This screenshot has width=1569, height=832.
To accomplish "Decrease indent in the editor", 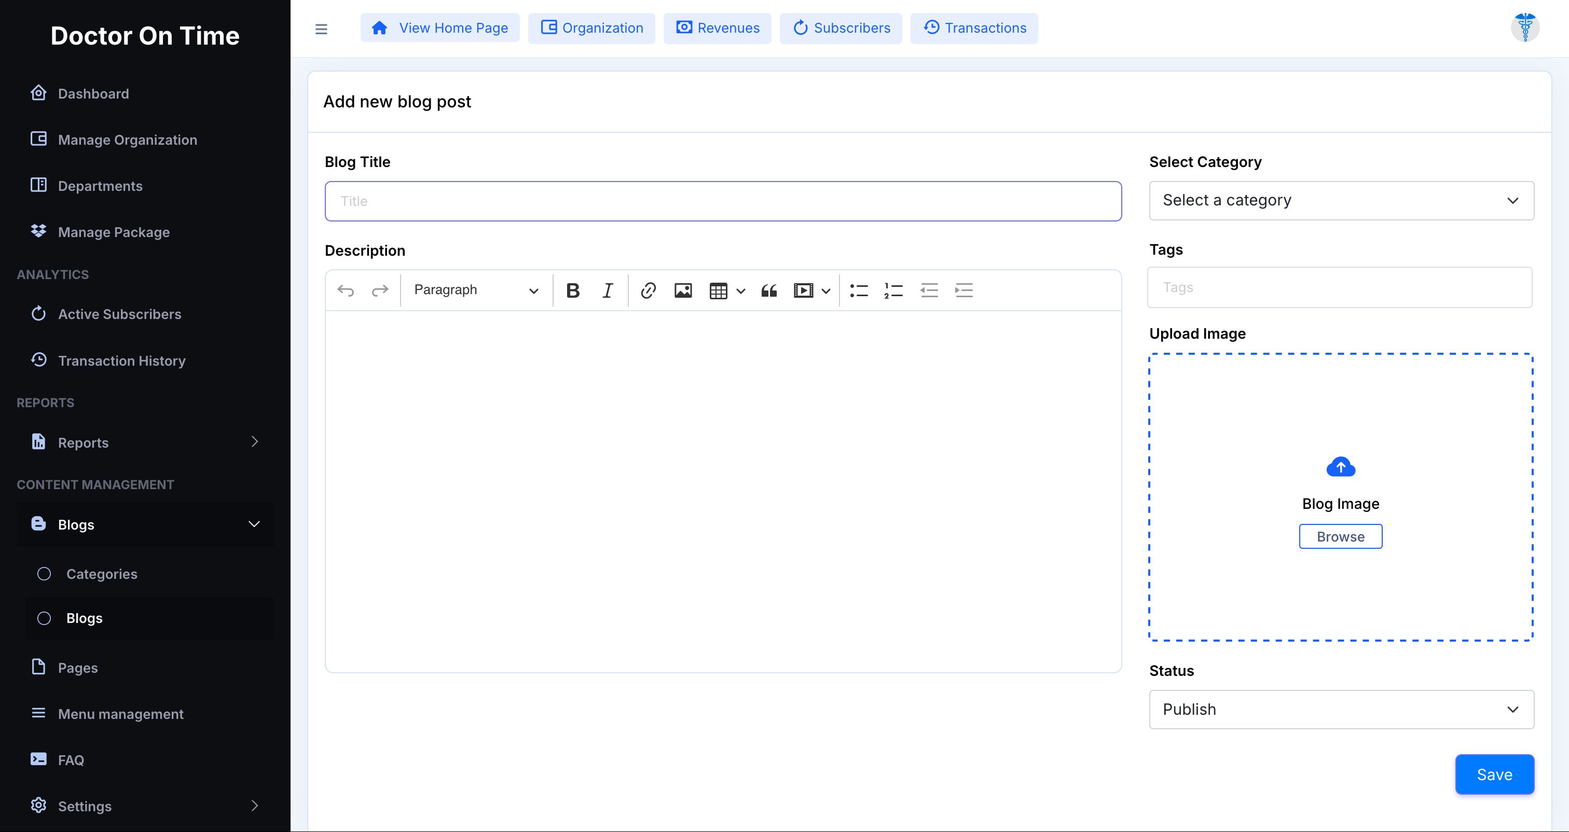I will coord(929,290).
